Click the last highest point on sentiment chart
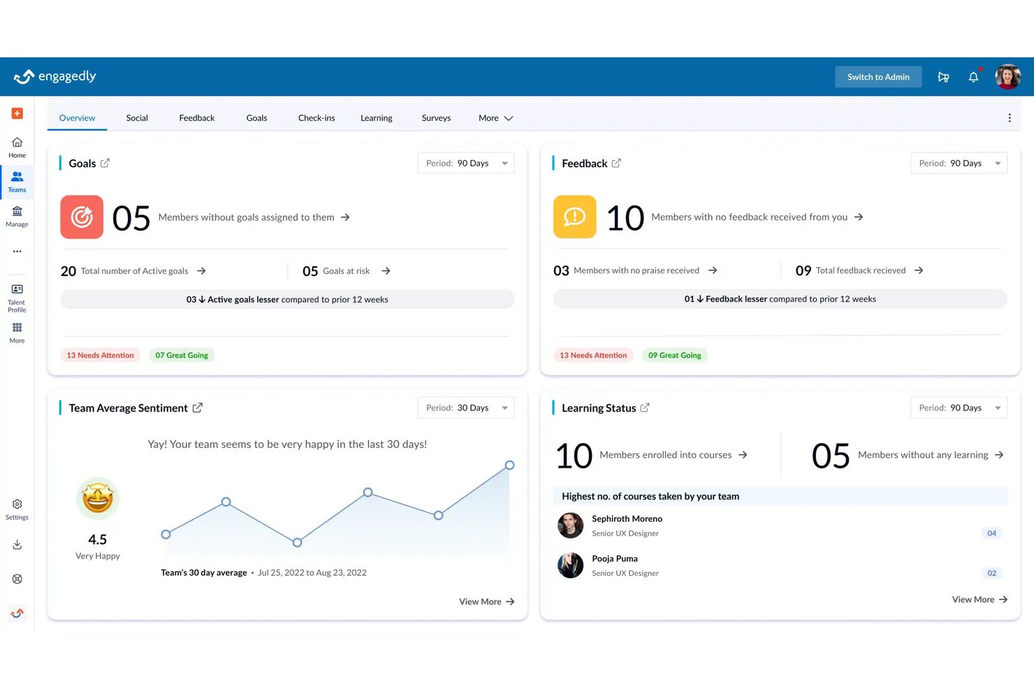Viewport: 1034px width, 690px height. point(509,465)
